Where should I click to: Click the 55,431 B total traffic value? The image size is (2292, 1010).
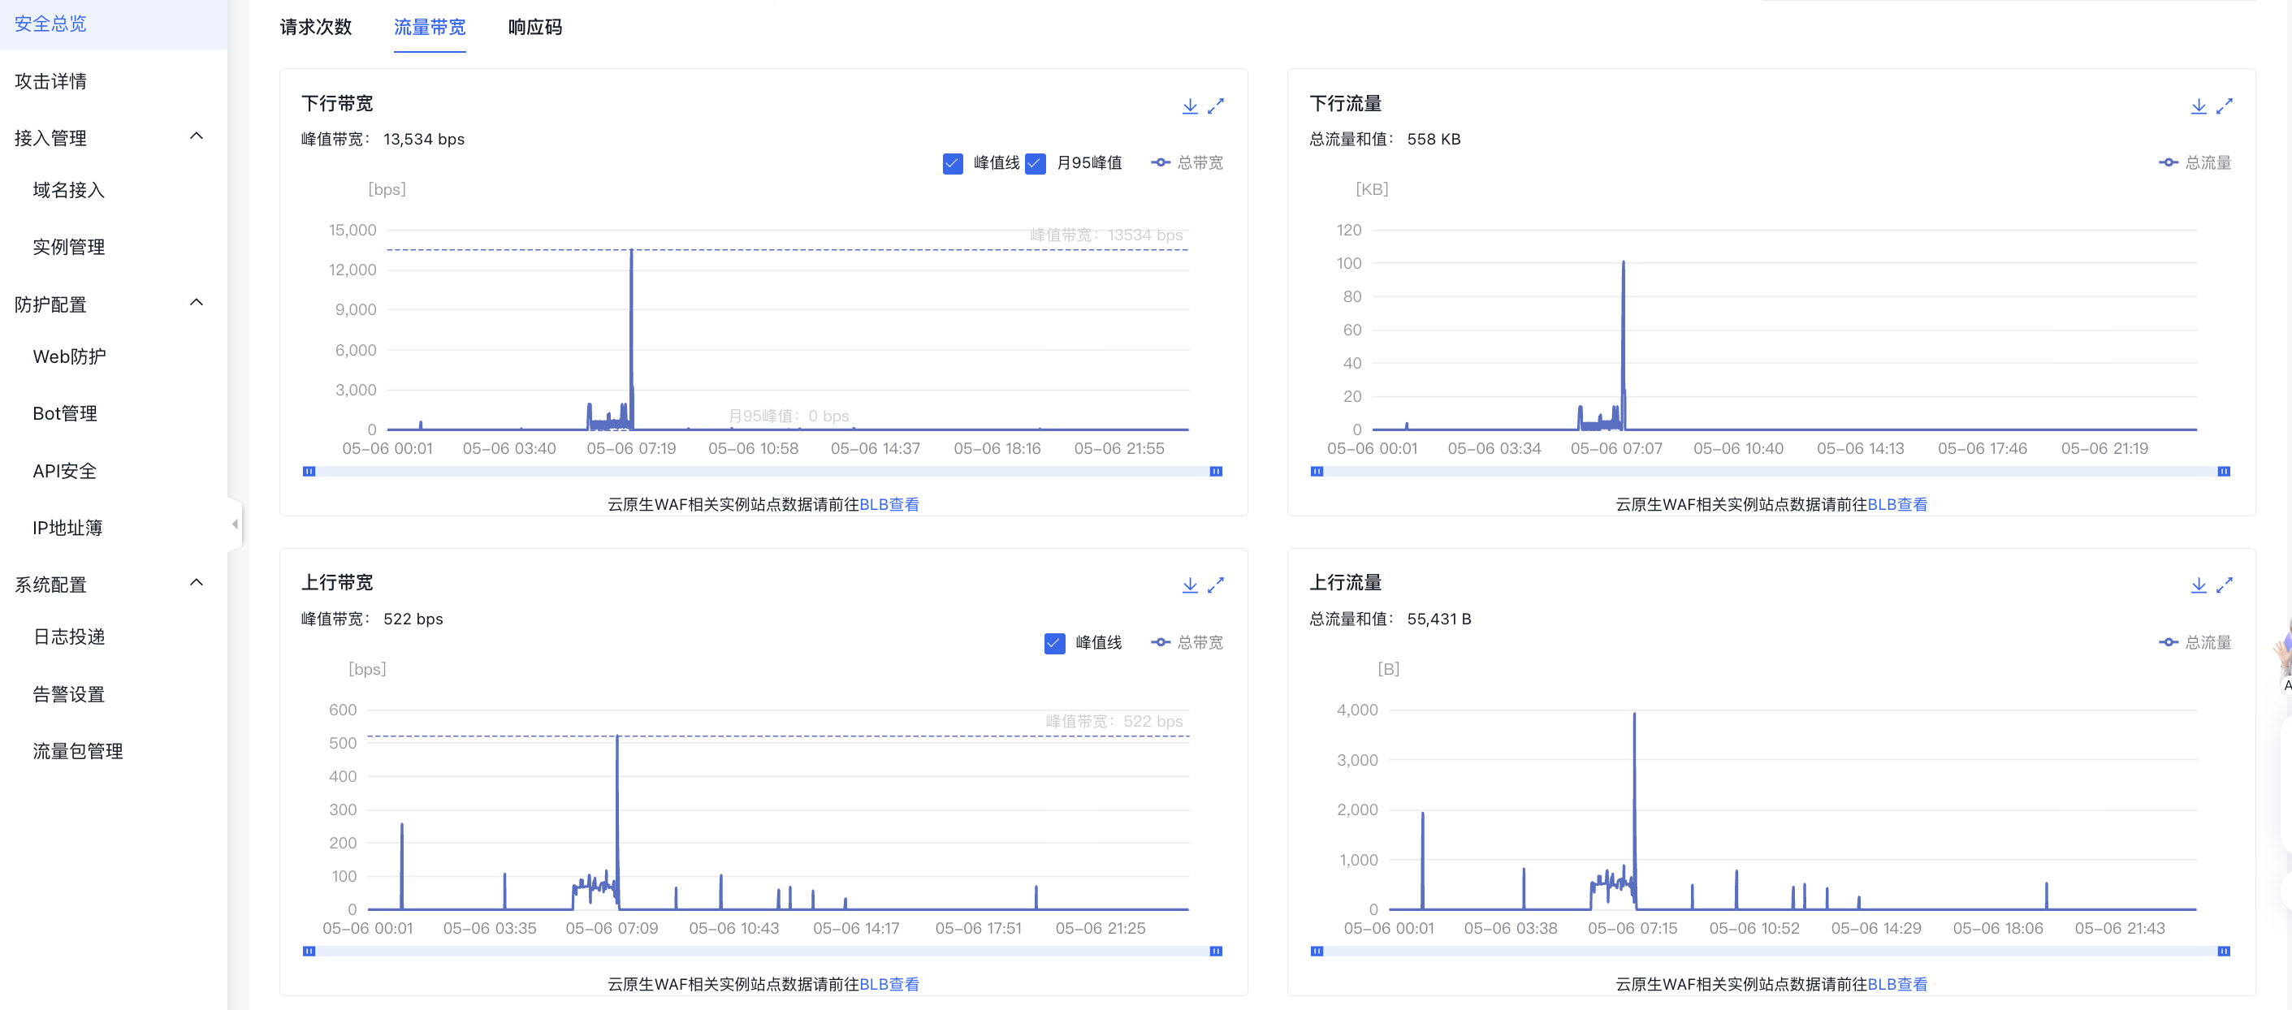pyautogui.click(x=1438, y=619)
